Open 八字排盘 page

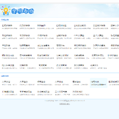coord(59,82)
